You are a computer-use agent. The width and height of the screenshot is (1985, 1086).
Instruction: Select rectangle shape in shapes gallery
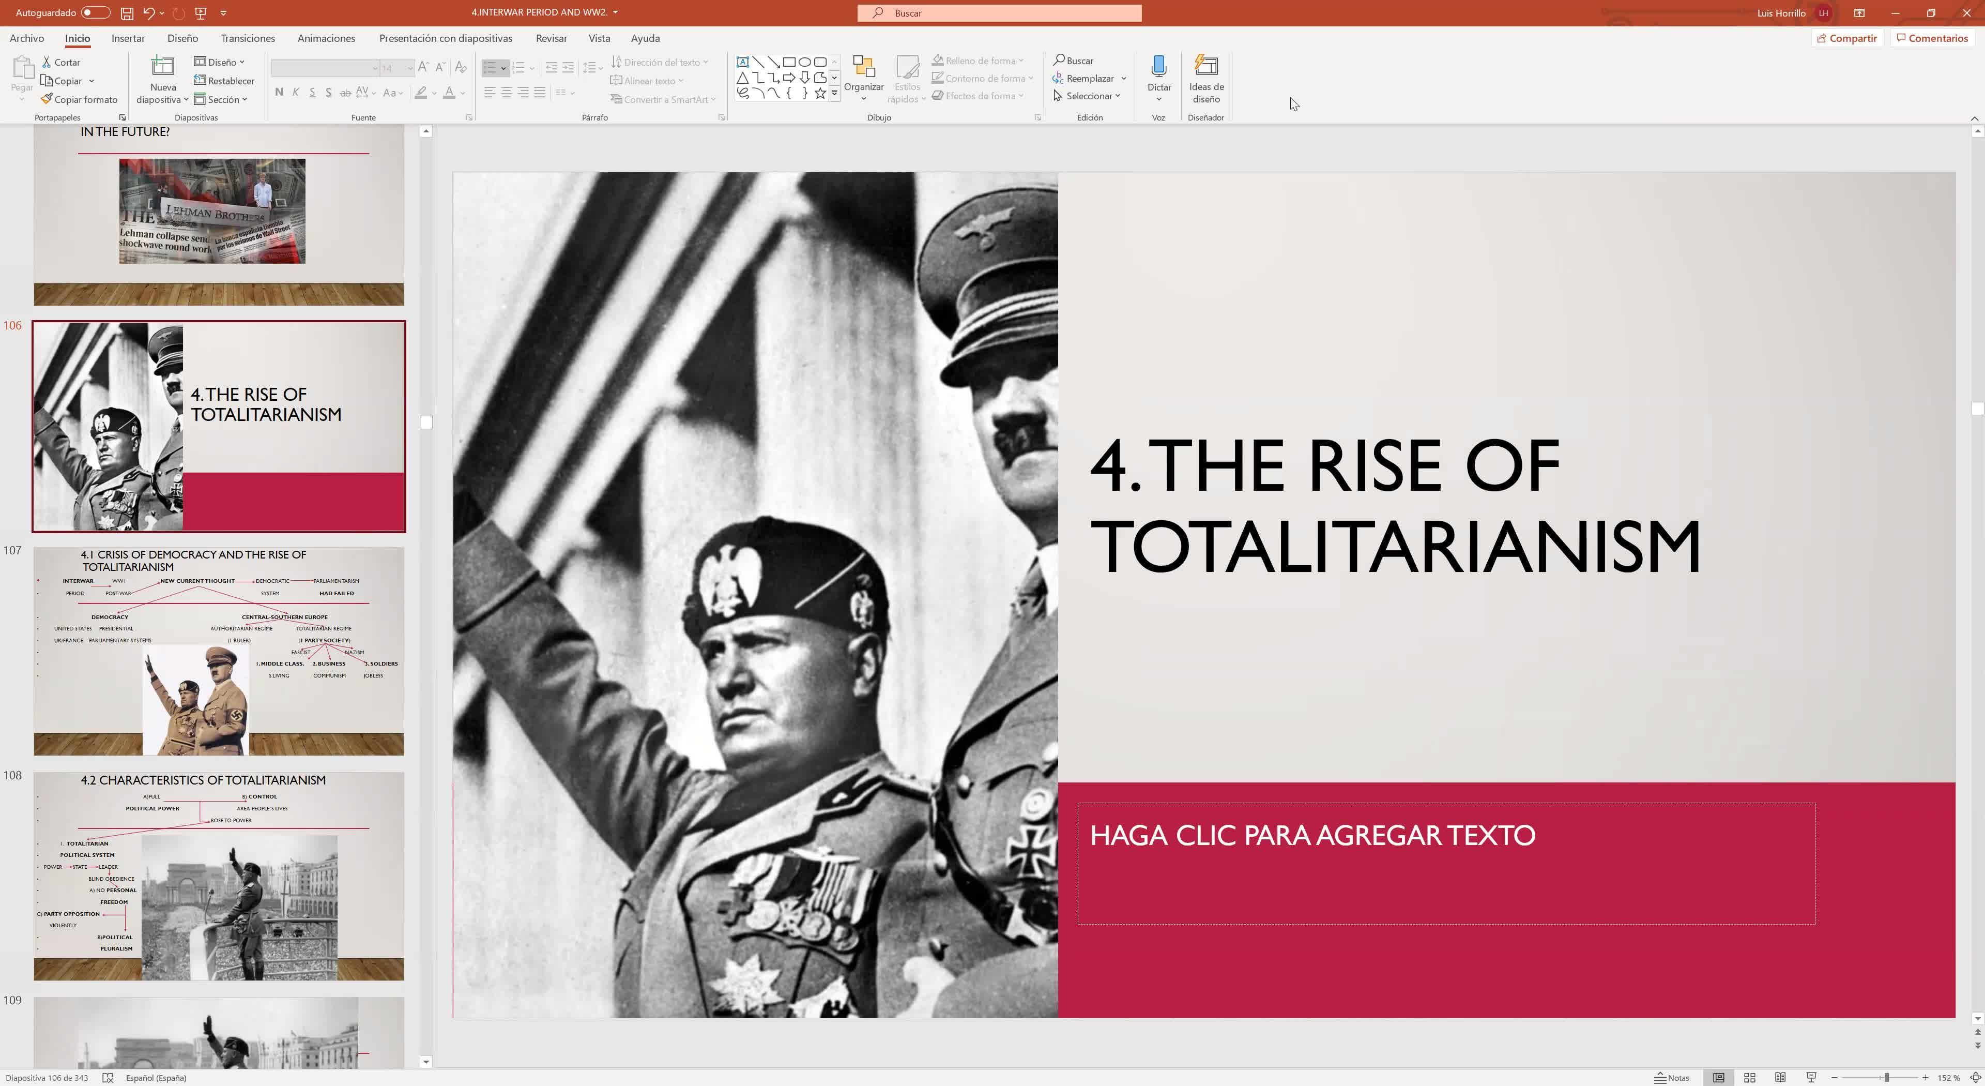click(x=789, y=63)
